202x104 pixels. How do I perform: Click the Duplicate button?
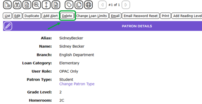click(x=32, y=16)
